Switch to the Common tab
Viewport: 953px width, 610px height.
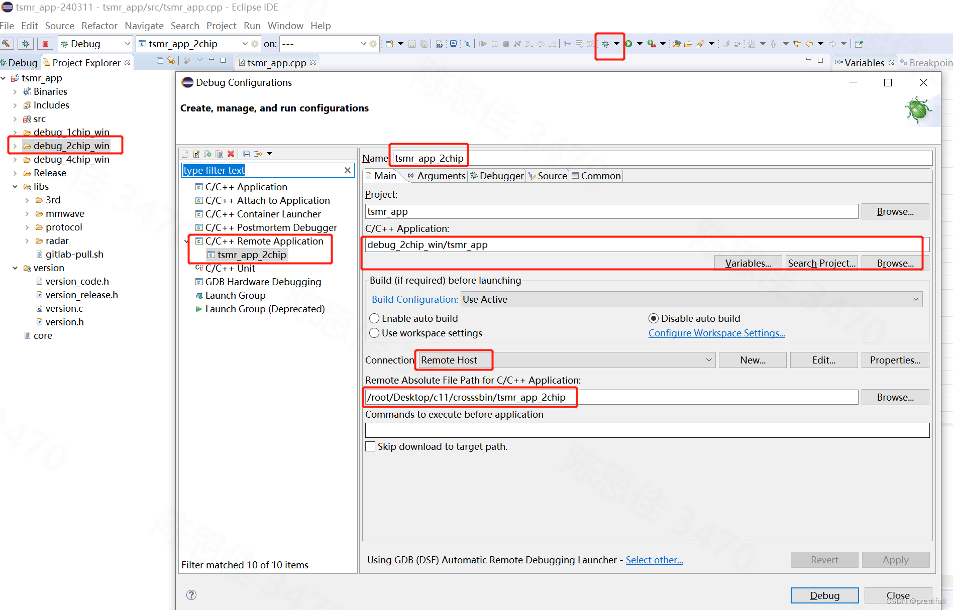click(596, 176)
